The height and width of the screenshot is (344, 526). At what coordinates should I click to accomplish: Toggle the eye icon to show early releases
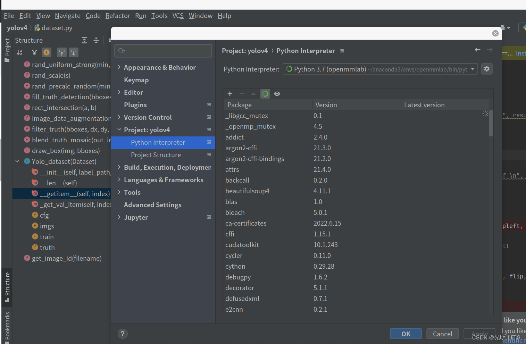click(277, 94)
